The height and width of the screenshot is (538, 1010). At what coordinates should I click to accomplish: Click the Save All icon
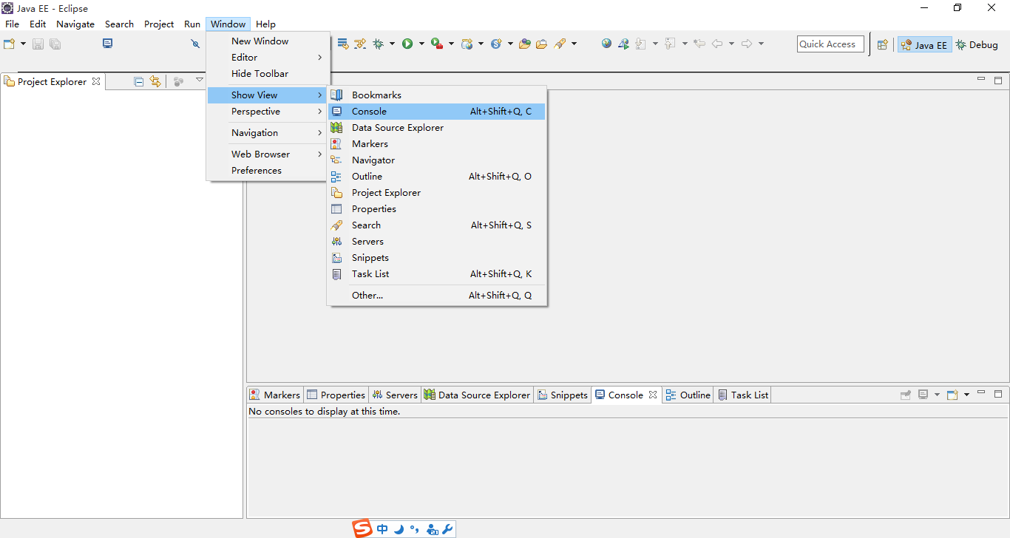(x=55, y=44)
